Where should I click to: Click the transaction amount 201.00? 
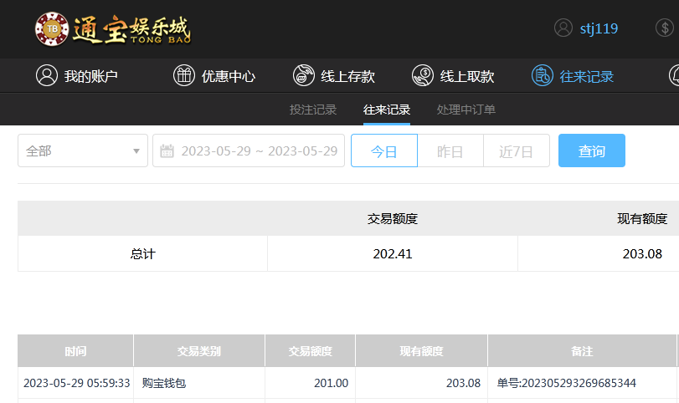(332, 383)
